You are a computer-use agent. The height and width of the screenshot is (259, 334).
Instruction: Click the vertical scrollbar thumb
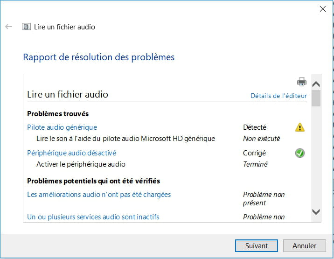(316, 98)
